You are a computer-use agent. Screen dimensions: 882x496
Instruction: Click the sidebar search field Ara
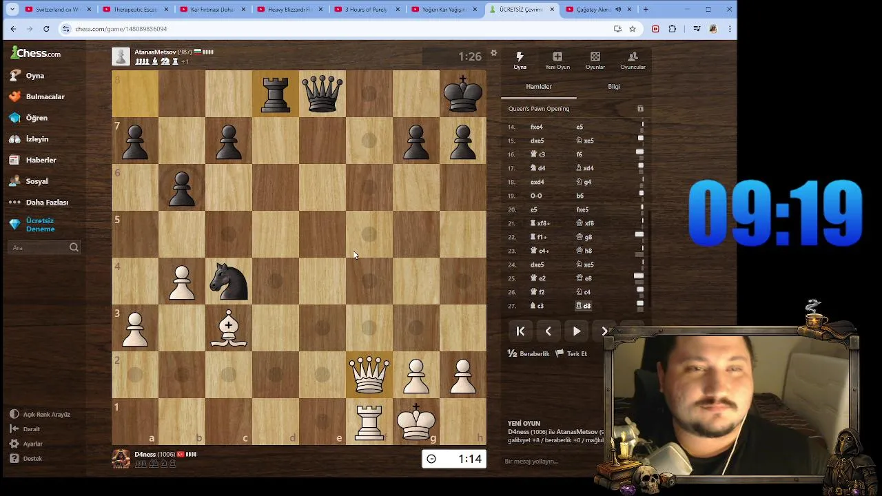tap(45, 247)
